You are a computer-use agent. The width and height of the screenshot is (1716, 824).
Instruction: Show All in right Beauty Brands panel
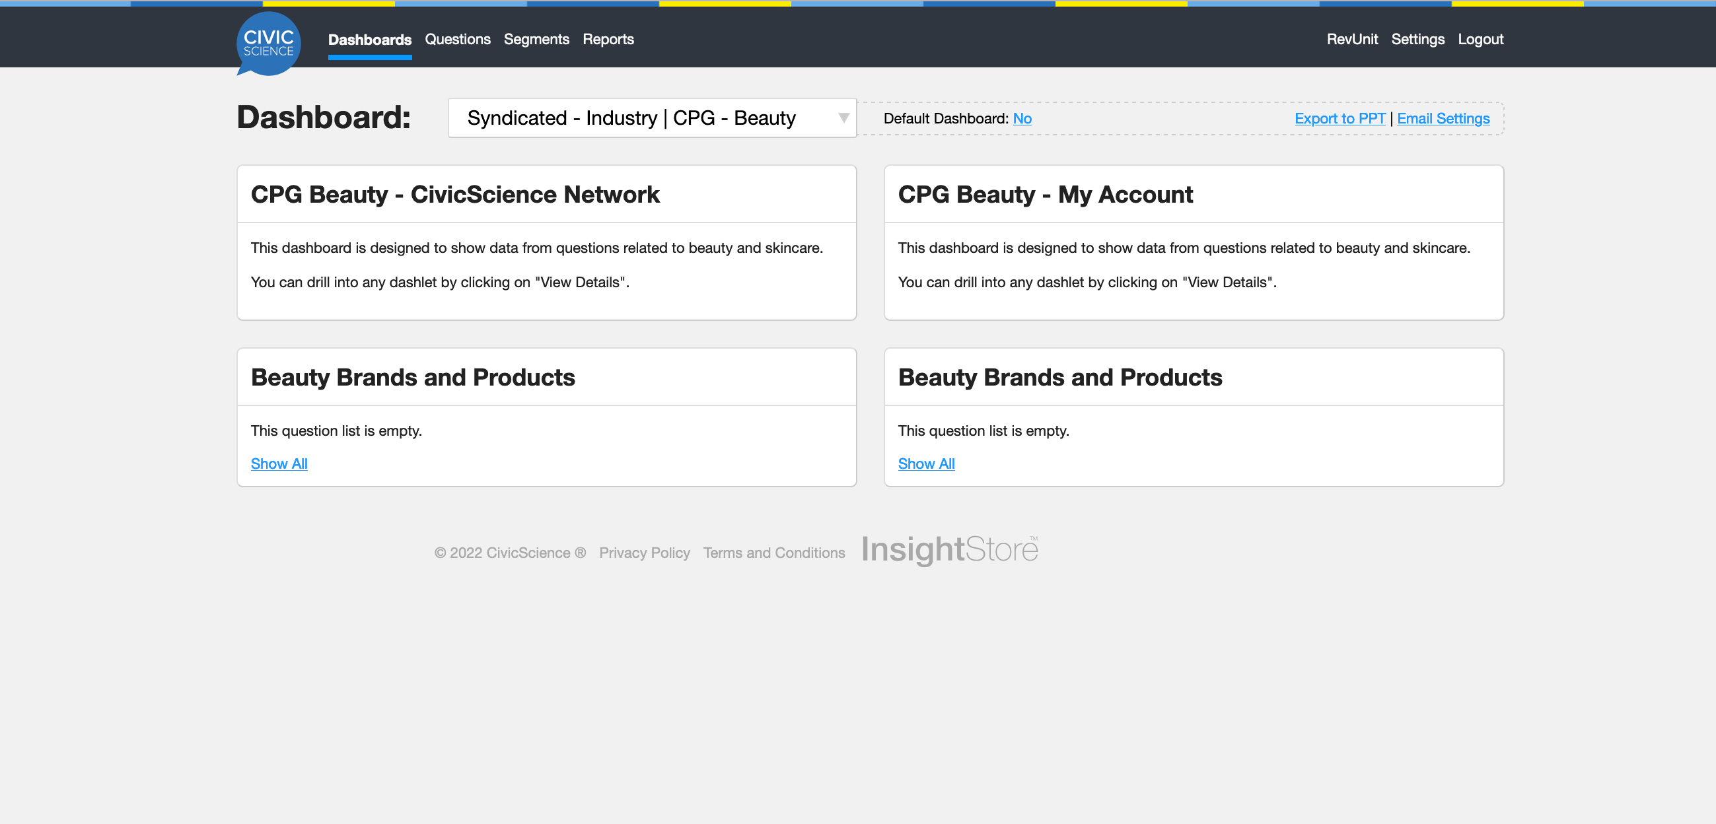tap(926, 463)
